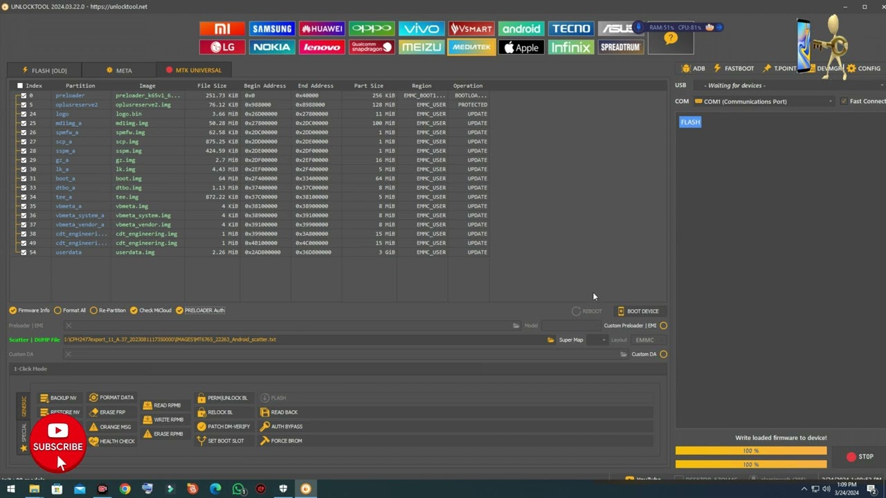This screenshot has width=886, height=498.
Task: Select the OPPO brand logo
Action: (372, 28)
